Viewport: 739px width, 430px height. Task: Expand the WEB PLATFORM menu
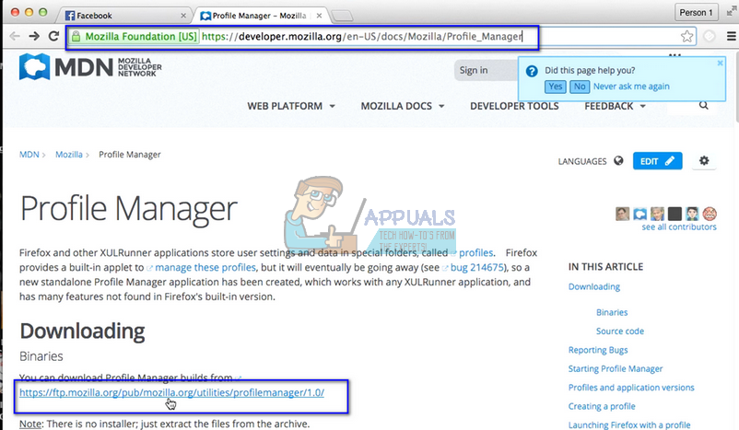(291, 106)
